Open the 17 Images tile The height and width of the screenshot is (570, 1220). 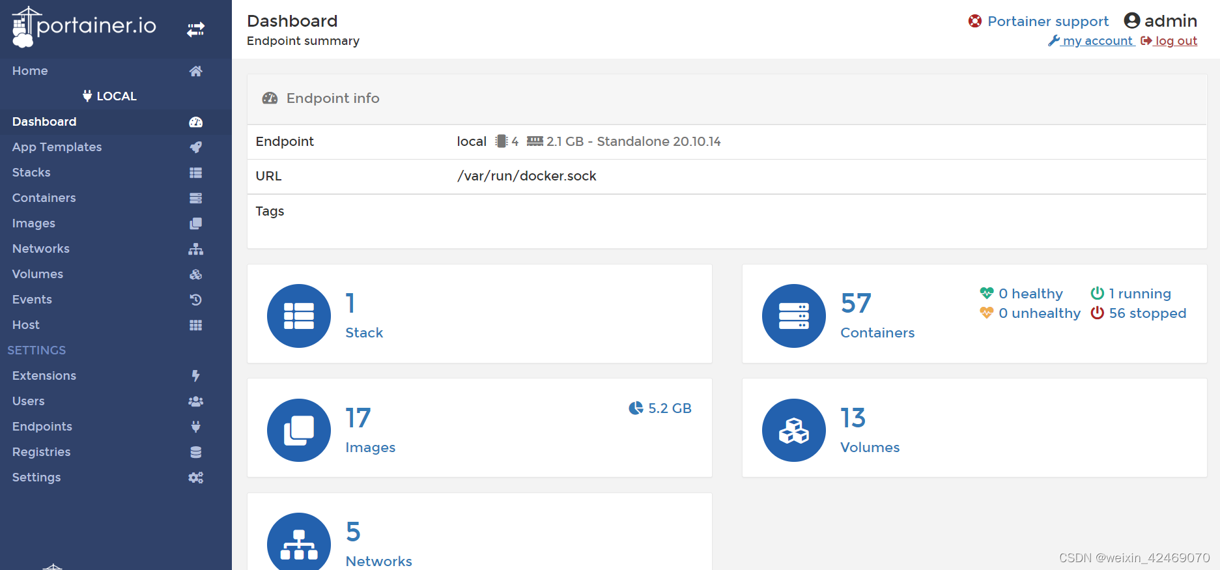479,428
